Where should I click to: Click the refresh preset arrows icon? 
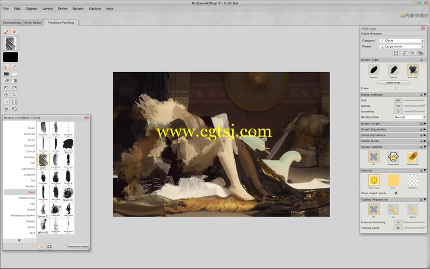click(404, 53)
